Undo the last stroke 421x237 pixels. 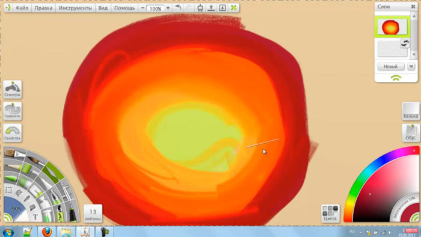point(178,7)
